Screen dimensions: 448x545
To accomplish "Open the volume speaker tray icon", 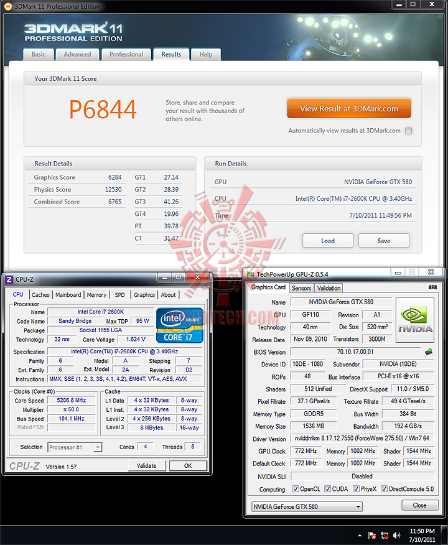I will click(396, 535).
